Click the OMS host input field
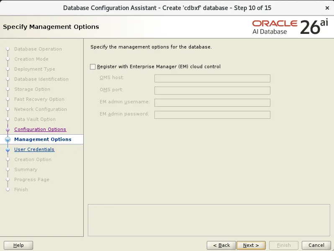The image size is (334, 251). (212, 78)
